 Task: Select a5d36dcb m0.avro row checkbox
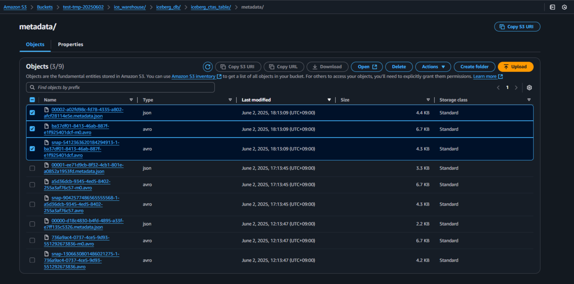[32, 185]
